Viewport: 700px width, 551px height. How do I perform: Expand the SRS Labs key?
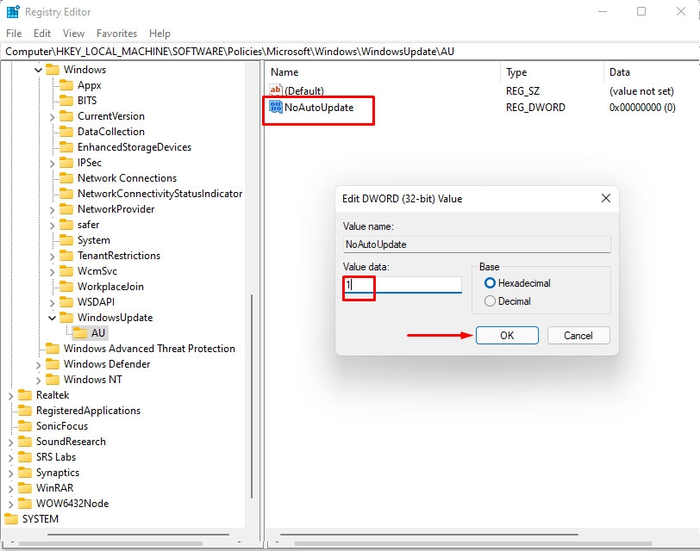[x=10, y=458]
